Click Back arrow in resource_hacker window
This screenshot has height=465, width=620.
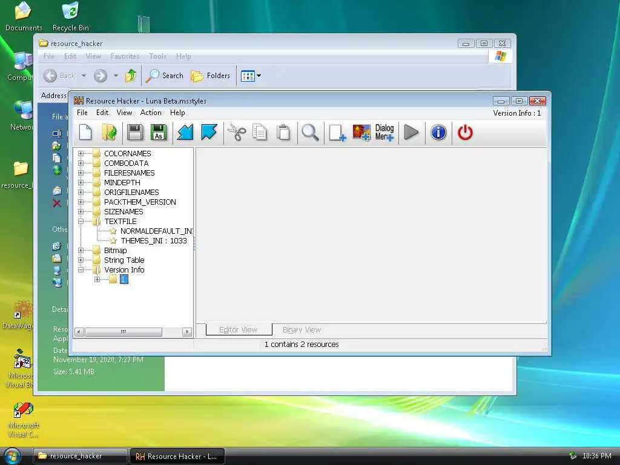50,76
